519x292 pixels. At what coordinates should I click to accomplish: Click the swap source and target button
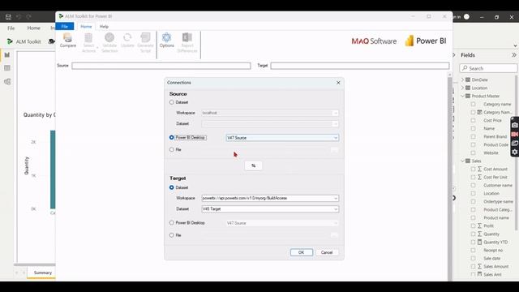click(254, 165)
